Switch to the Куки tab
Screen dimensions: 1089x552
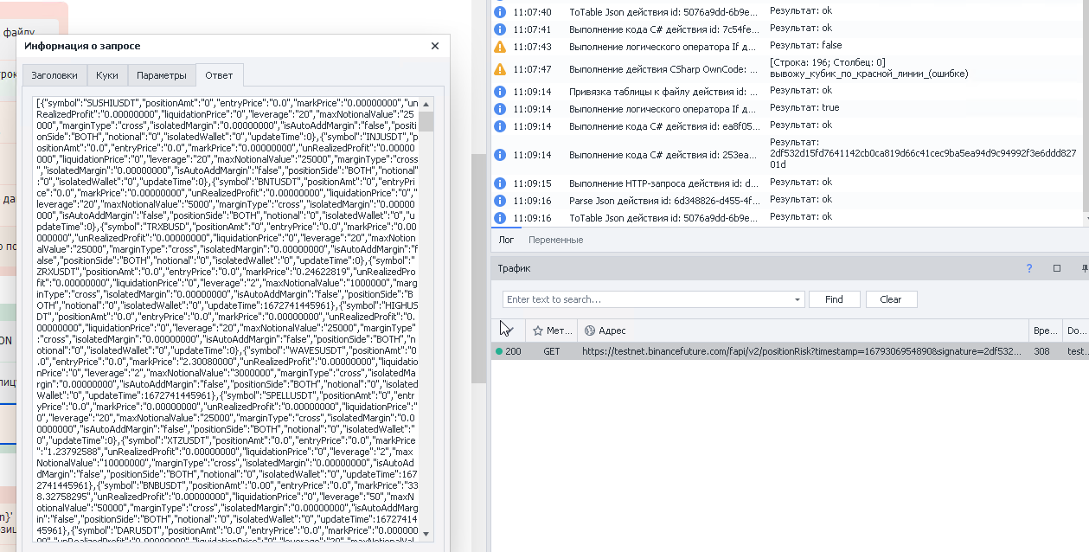pos(107,75)
